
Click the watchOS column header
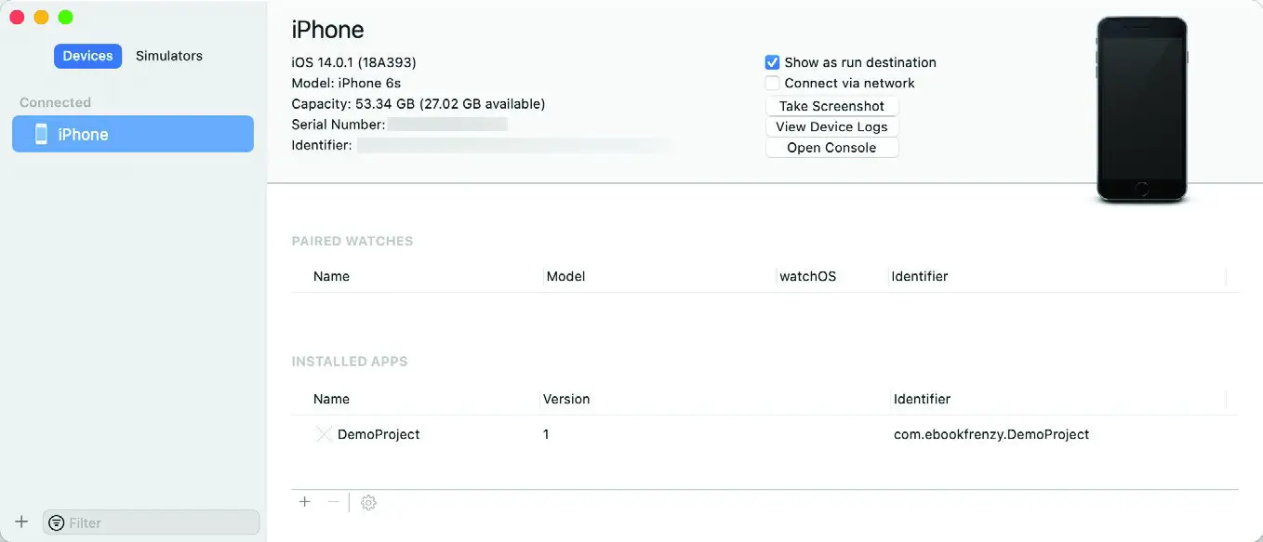click(x=808, y=276)
